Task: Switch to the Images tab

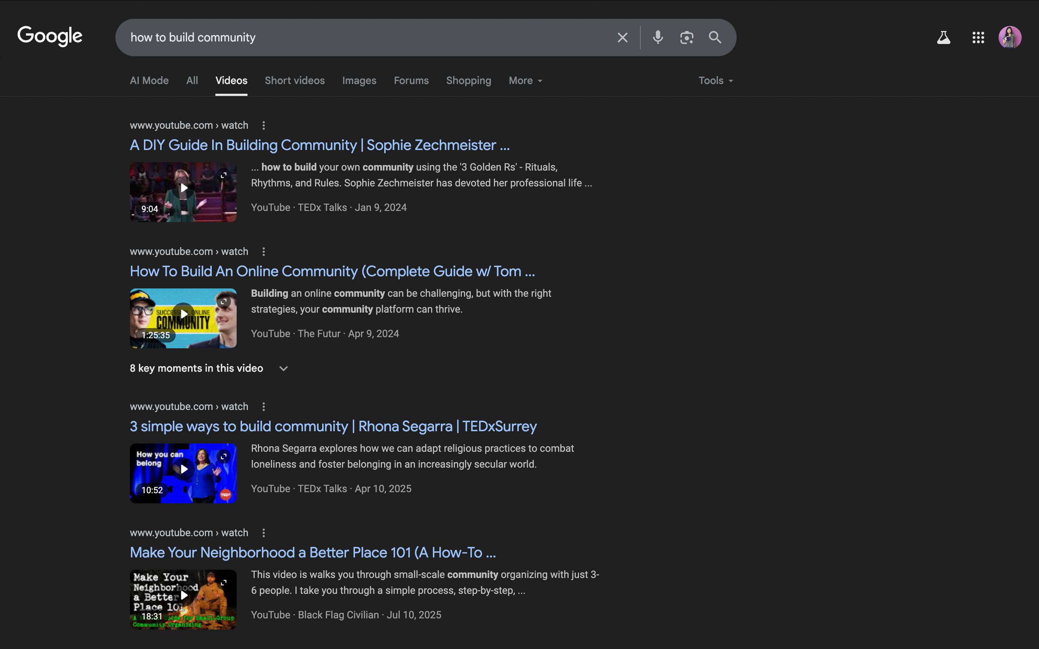Action: pyautogui.click(x=359, y=81)
